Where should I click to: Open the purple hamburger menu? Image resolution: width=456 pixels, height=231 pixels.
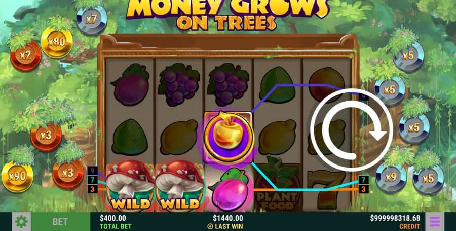(x=435, y=222)
